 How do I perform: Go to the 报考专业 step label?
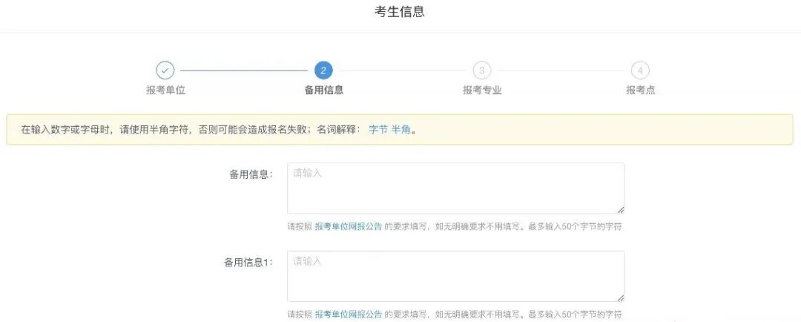(x=482, y=91)
